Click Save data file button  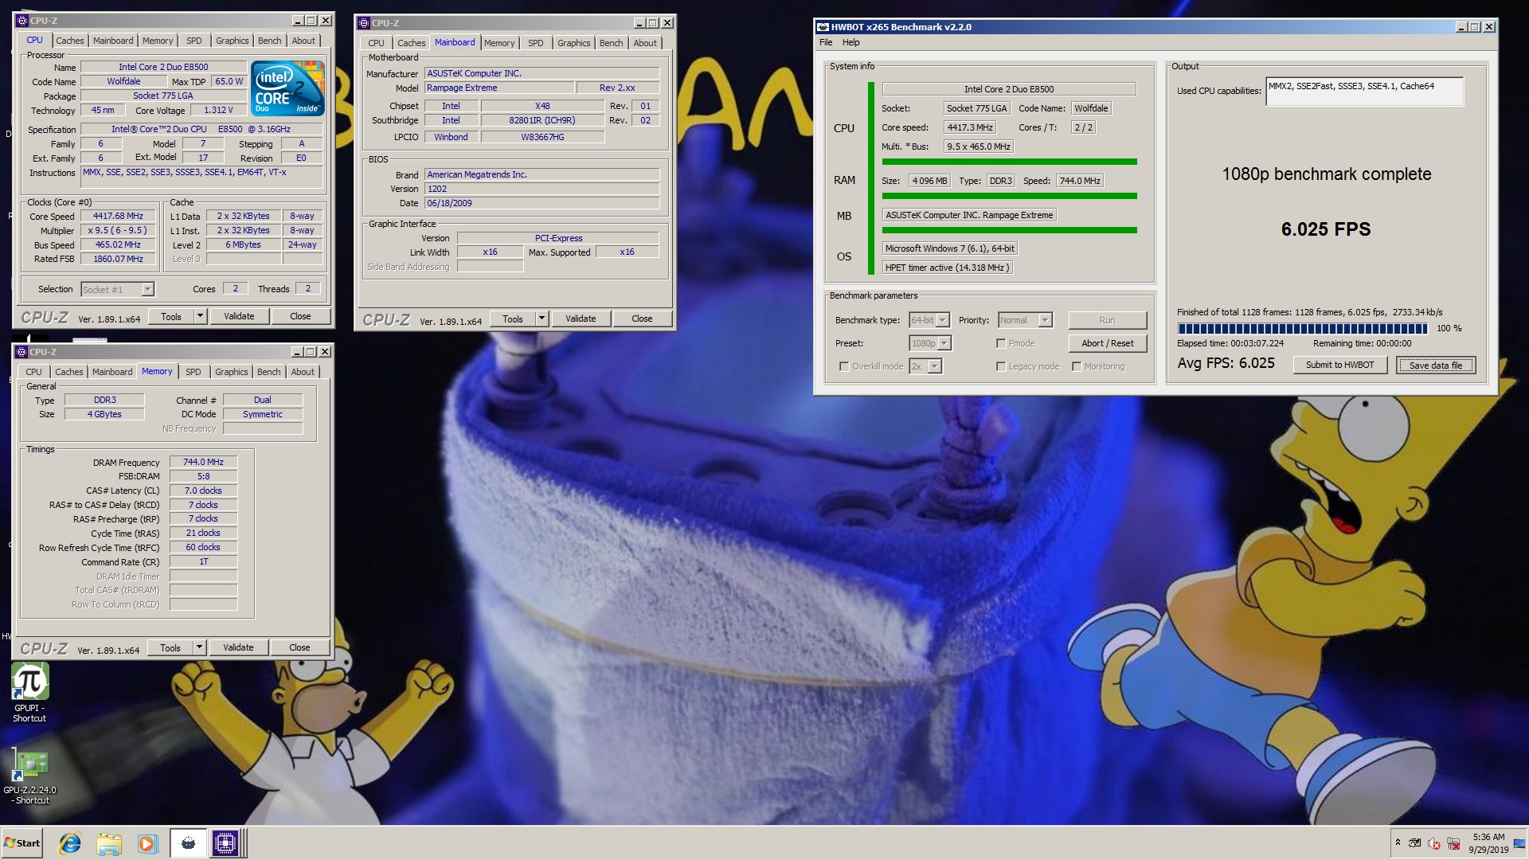(1436, 365)
